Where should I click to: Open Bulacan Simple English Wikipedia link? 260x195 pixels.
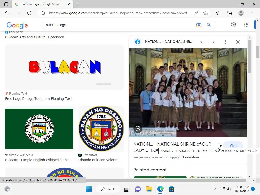[x=38, y=160]
